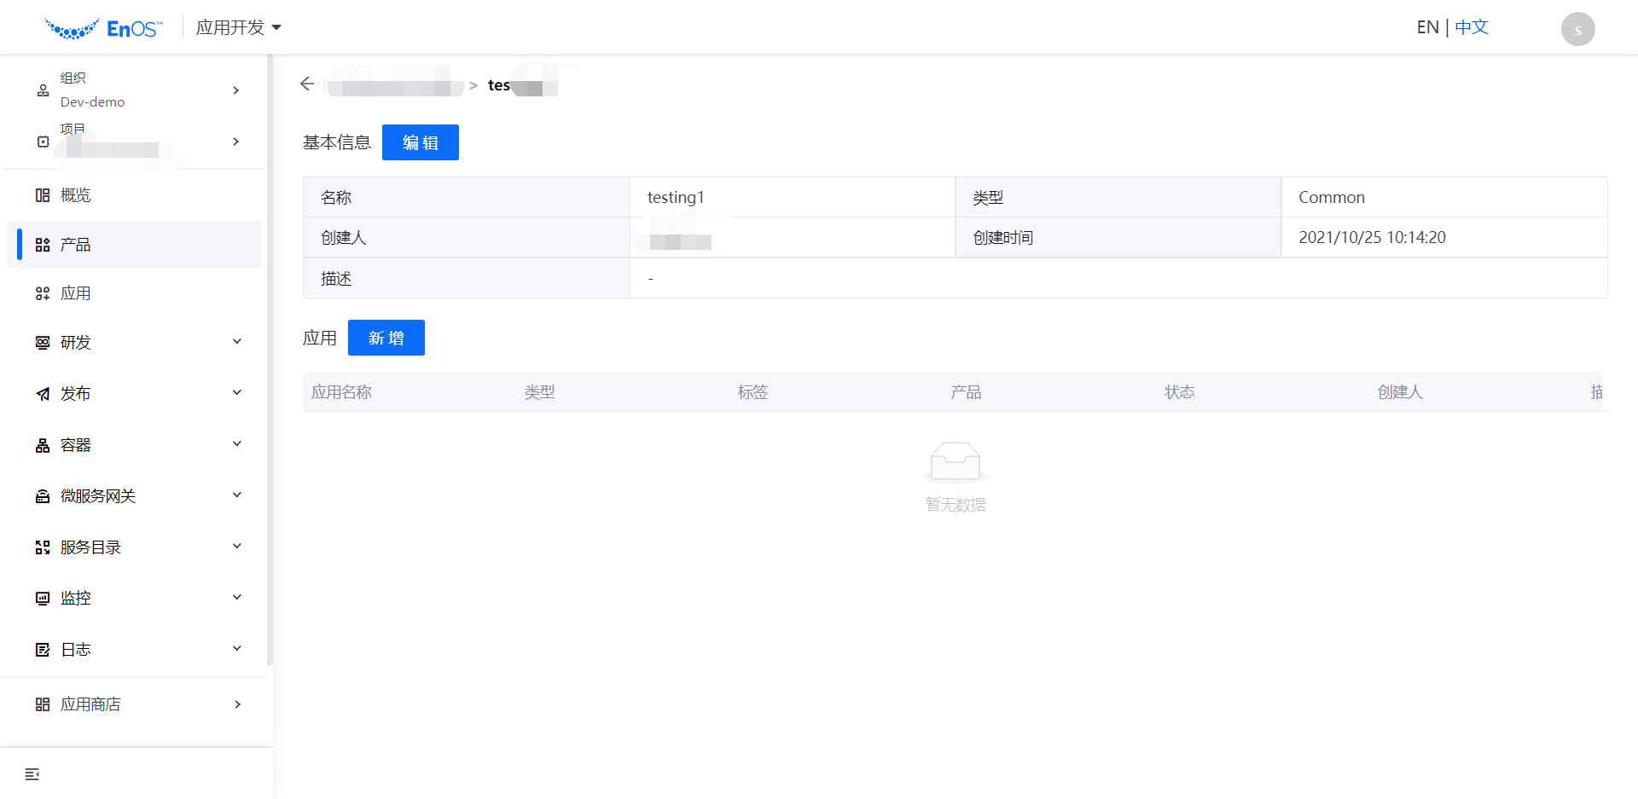Open user avatar menu

(x=1577, y=29)
